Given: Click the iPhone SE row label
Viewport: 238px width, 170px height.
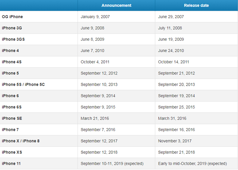Looking at the screenshot, I should [12, 118].
